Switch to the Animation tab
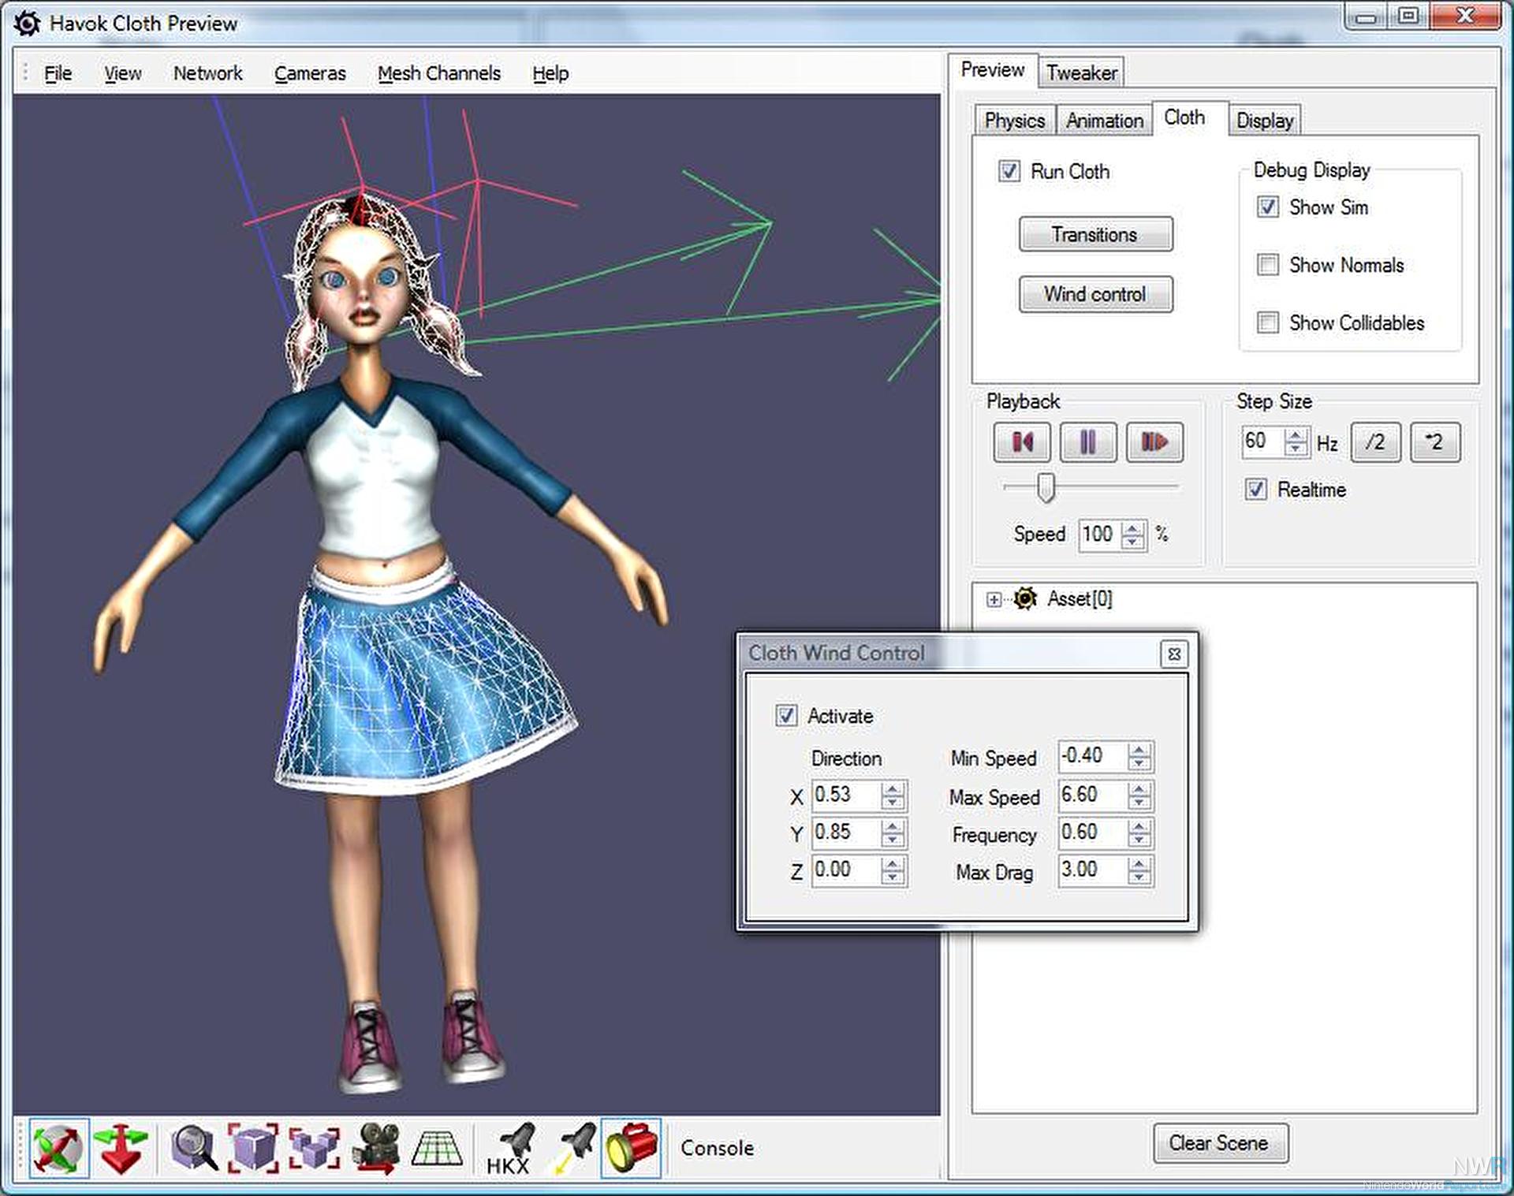1514x1196 pixels. point(1104,120)
